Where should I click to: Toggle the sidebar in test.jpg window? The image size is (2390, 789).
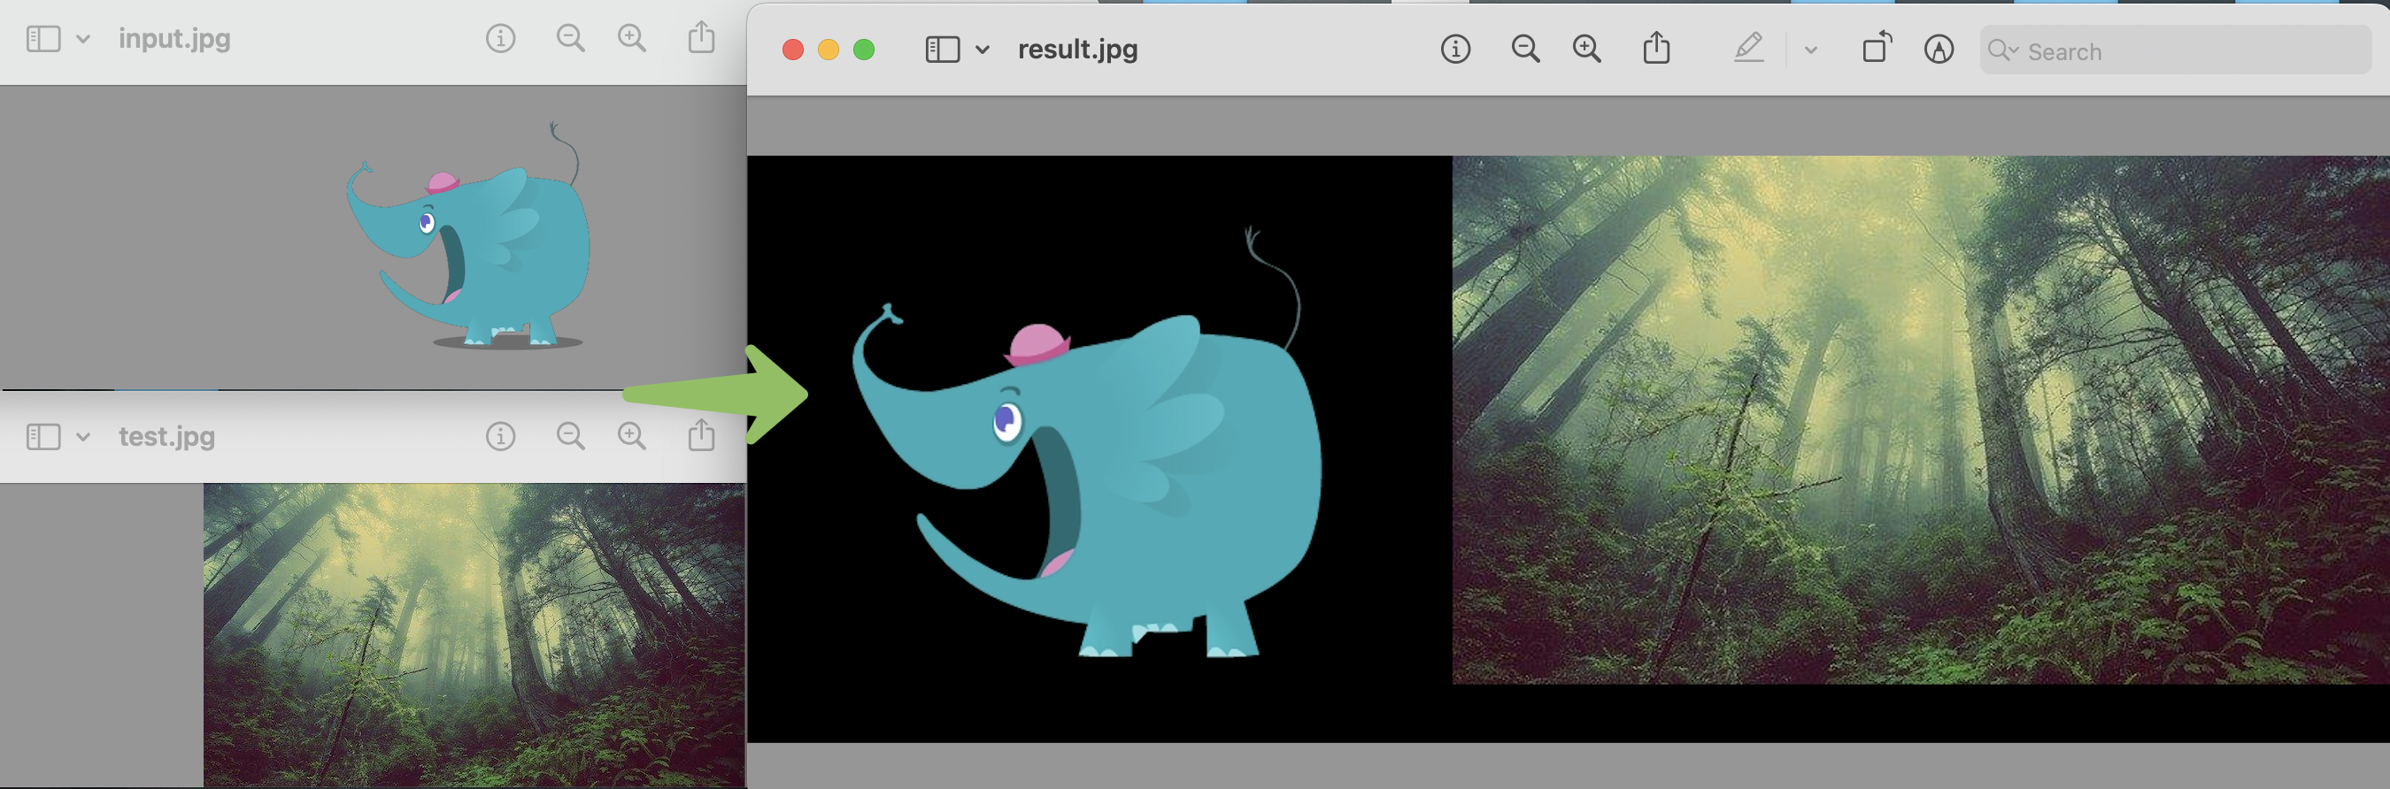click(x=42, y=437)
